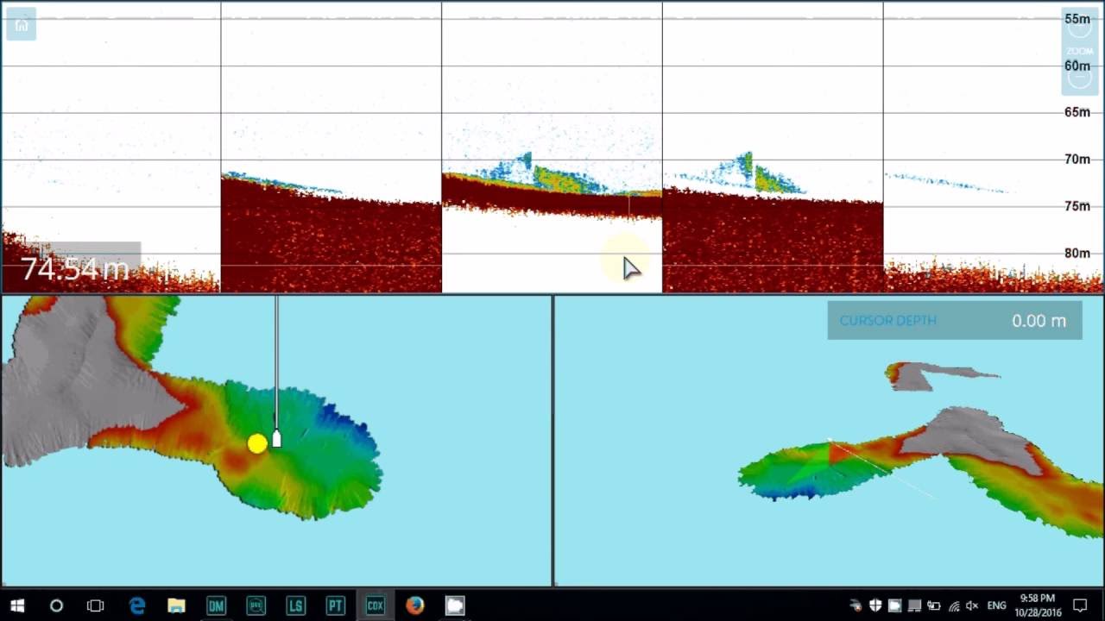The image size is (1105, 621).
Task: Switch to the LS application in the taskbar
Action: (x=296, y=605)
